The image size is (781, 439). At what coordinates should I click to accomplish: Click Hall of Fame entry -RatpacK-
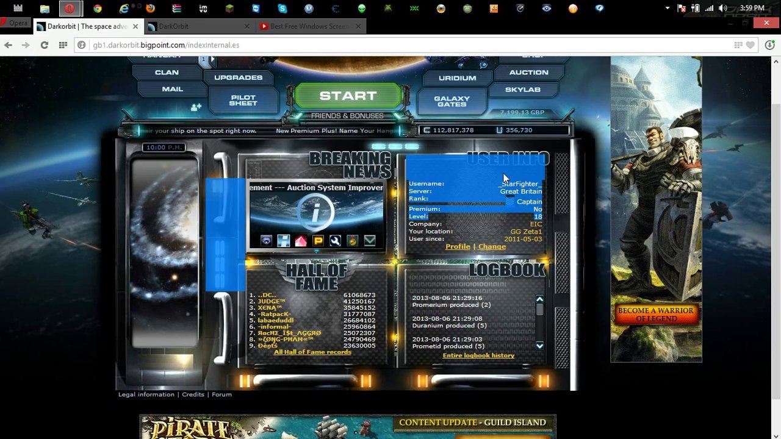click(x=274, y=314)
